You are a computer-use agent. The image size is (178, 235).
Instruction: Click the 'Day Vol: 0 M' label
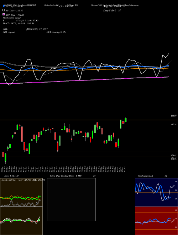112,11
